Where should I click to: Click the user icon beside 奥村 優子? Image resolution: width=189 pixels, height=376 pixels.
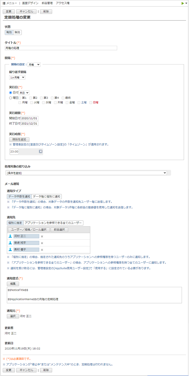(x=10, y=249)
